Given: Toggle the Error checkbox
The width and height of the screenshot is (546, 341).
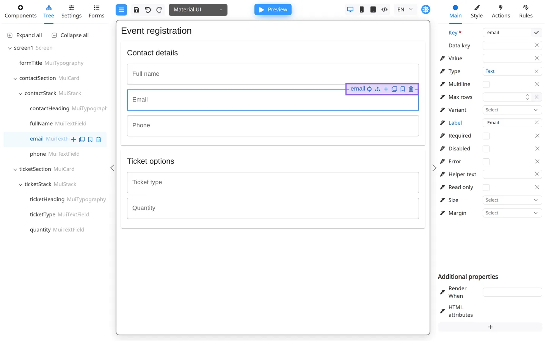Looking at the screenshot, I should (486, 161).
